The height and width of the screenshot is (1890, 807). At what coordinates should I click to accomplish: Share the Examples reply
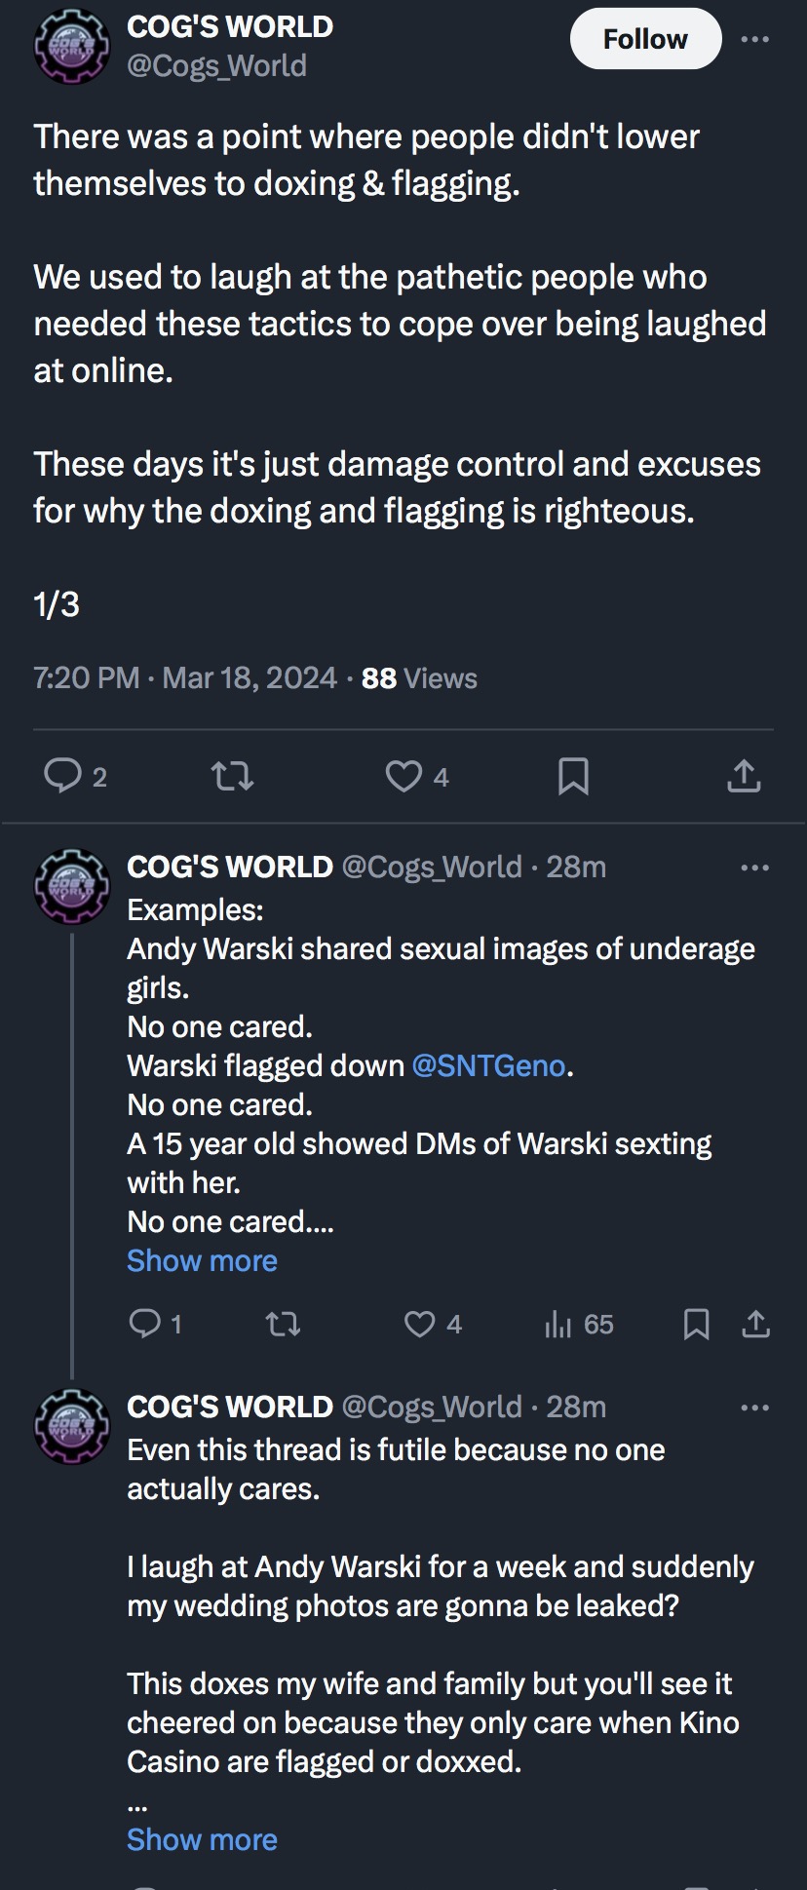756,1324
